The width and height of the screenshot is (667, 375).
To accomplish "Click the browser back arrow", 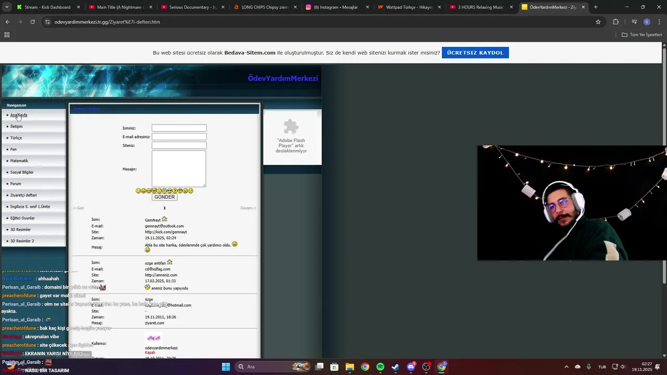I will (7, 22).
